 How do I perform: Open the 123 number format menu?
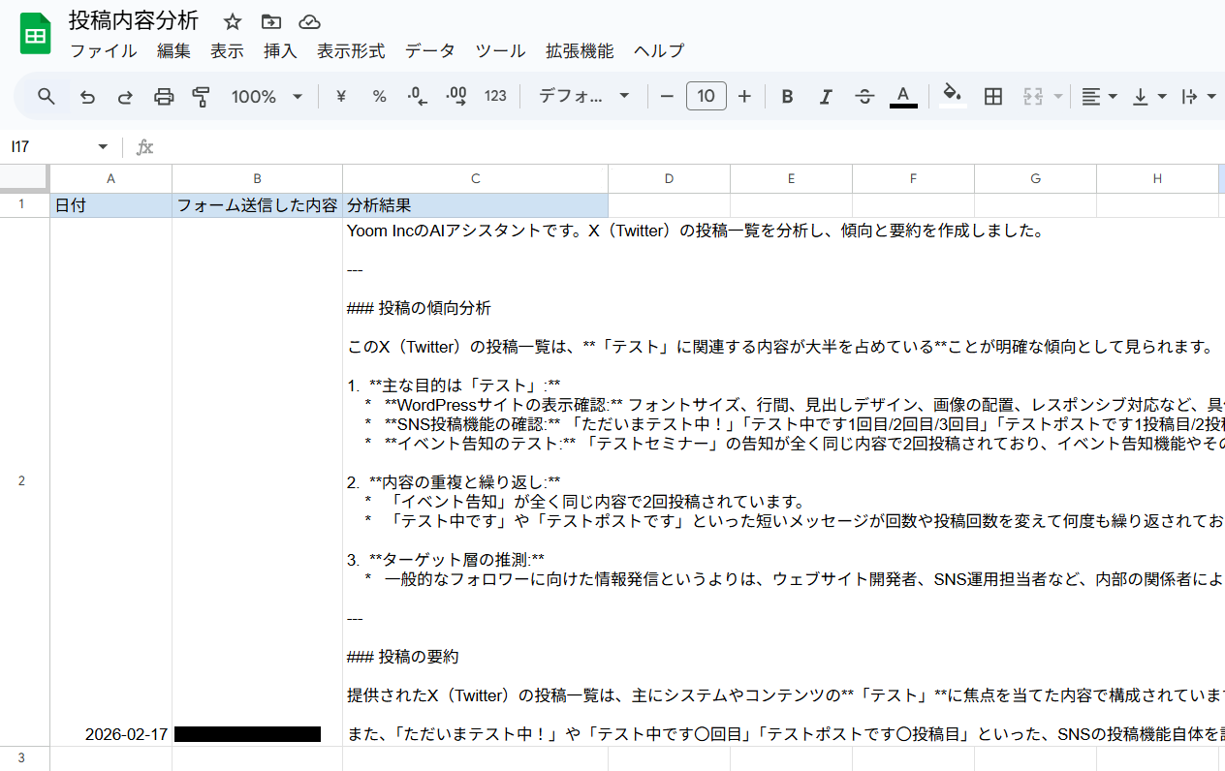(x=495, y=96)
